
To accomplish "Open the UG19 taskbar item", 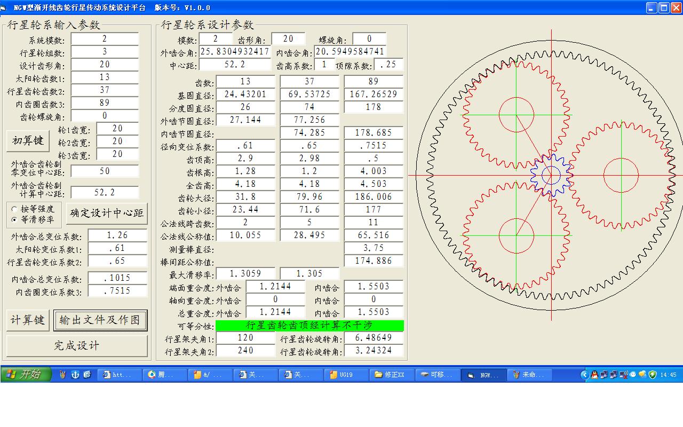I will [x=347, y=375].
